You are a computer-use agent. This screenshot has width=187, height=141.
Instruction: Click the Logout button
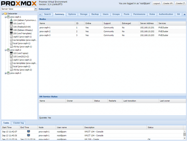click(x=157, y=3)
